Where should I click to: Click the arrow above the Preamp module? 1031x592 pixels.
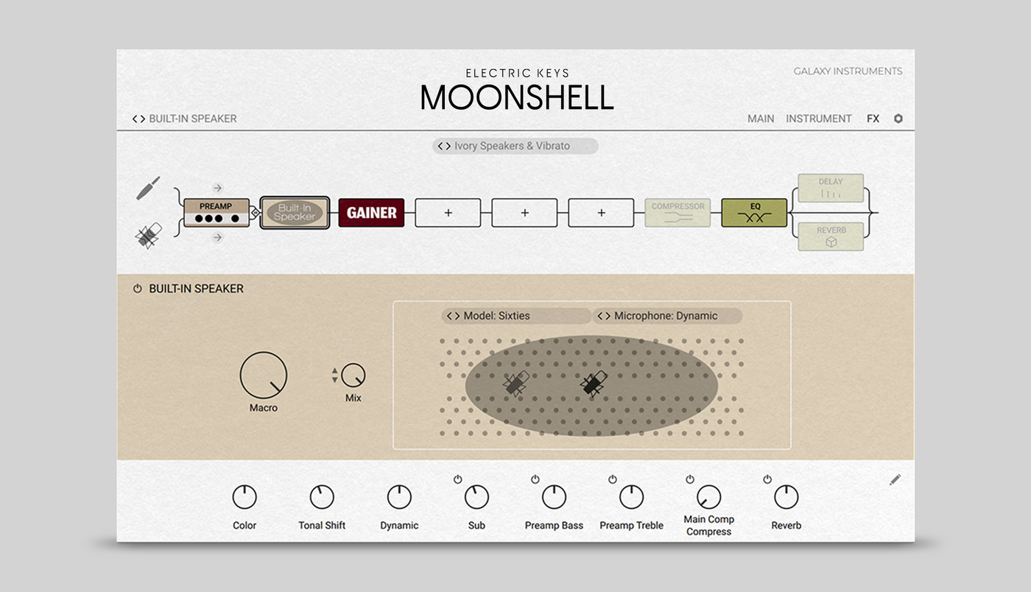point(217,188)
